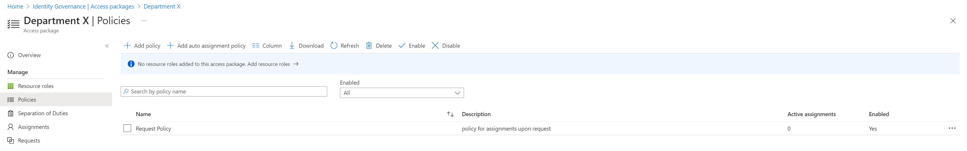
Task: Sort policies by Name column
Action: (x=450, y=114)
